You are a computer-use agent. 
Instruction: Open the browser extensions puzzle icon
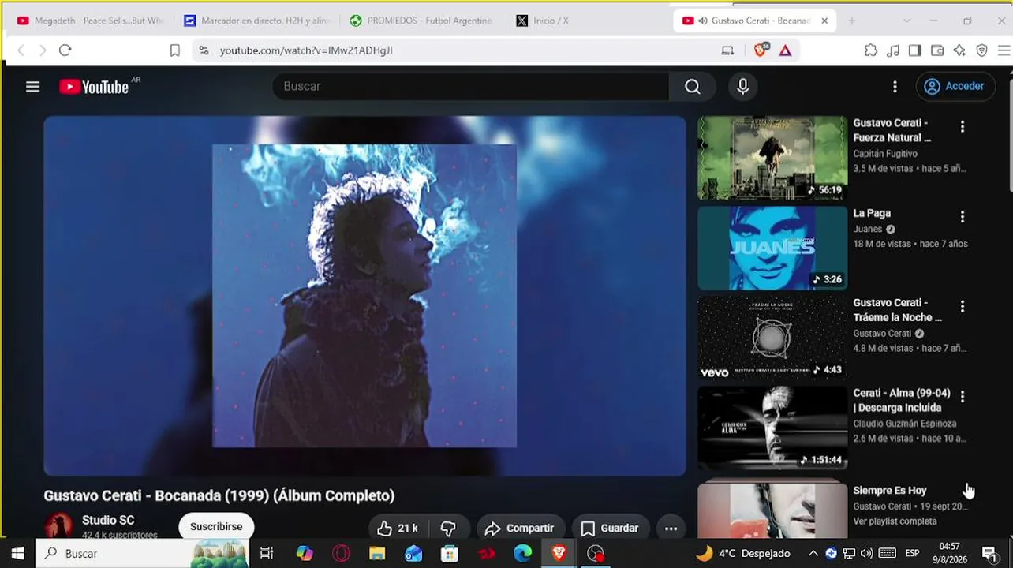click(870, 50)
